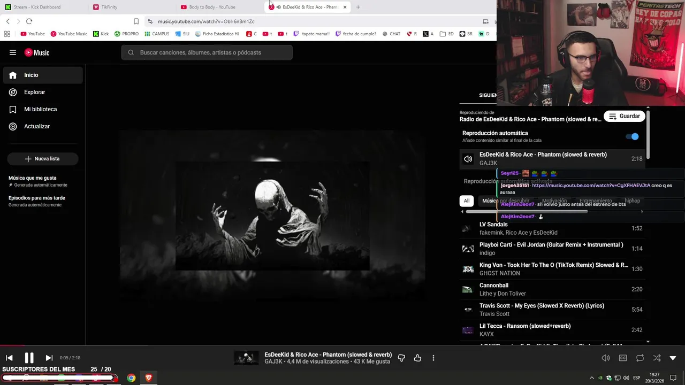Create a playlist with Nueva lista

click(43, 159)
